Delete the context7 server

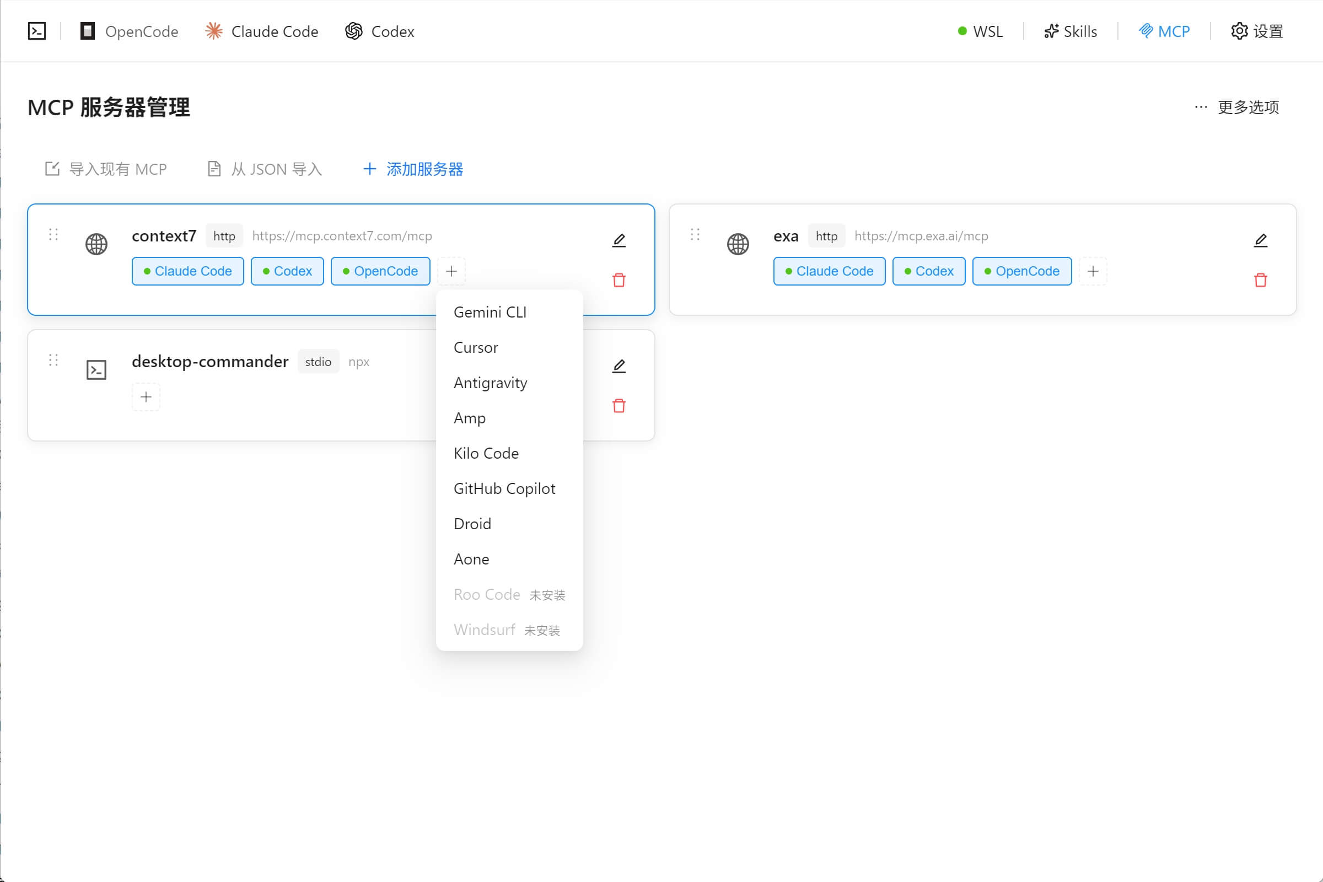pos(619,279)
